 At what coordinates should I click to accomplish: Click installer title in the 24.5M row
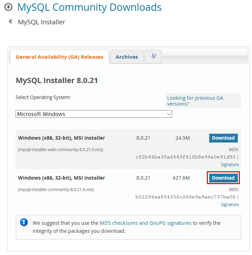(62, 138)
